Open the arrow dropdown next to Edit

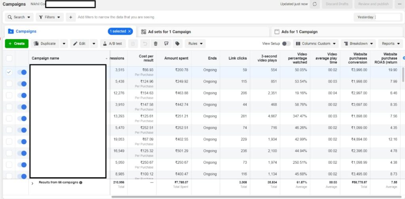click(94, 43)
